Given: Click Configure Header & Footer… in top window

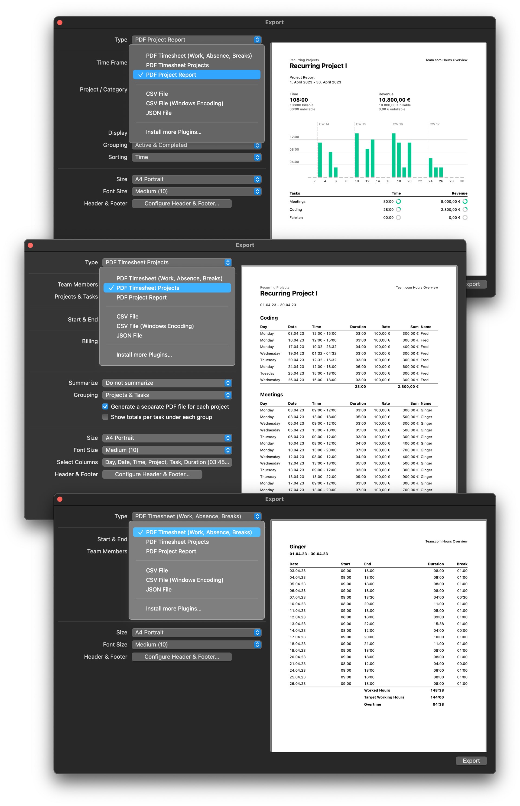Looking at the screenshot, I should tap(182, 204).
